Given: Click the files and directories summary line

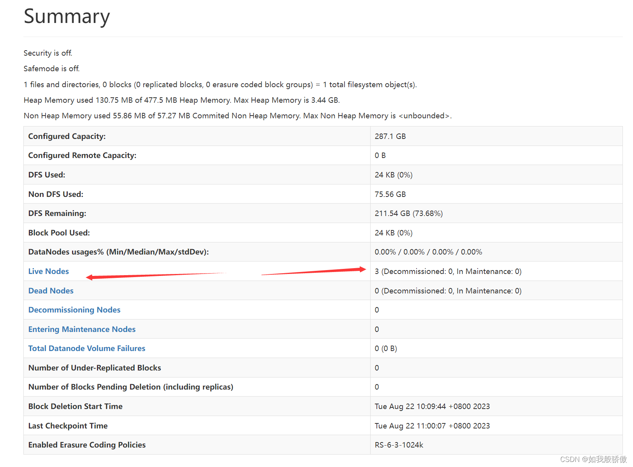Looking at the screenshot, I should coord(220,84).
